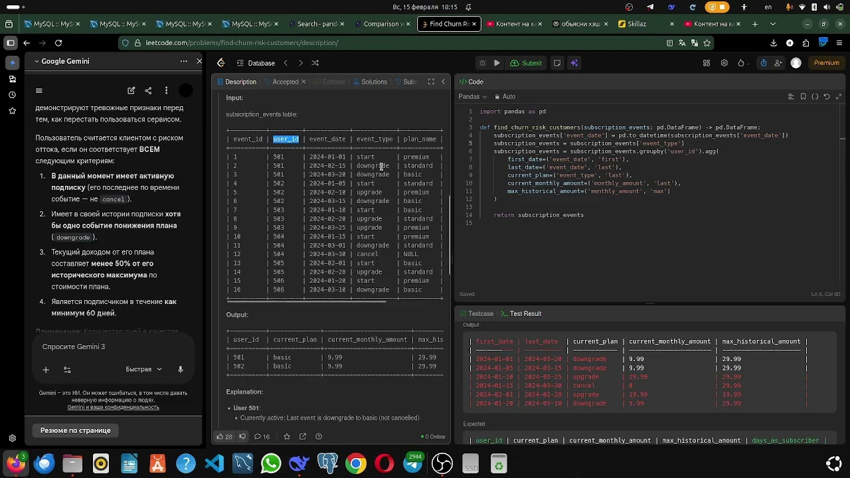
Task: Bookmark the code in editor toolbar
Action: pyautogui.click(x=804, y=96)
